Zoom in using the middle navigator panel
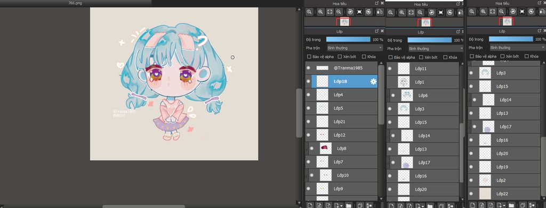The width and height of the screenshot is (546, 208). coord(402,12)
